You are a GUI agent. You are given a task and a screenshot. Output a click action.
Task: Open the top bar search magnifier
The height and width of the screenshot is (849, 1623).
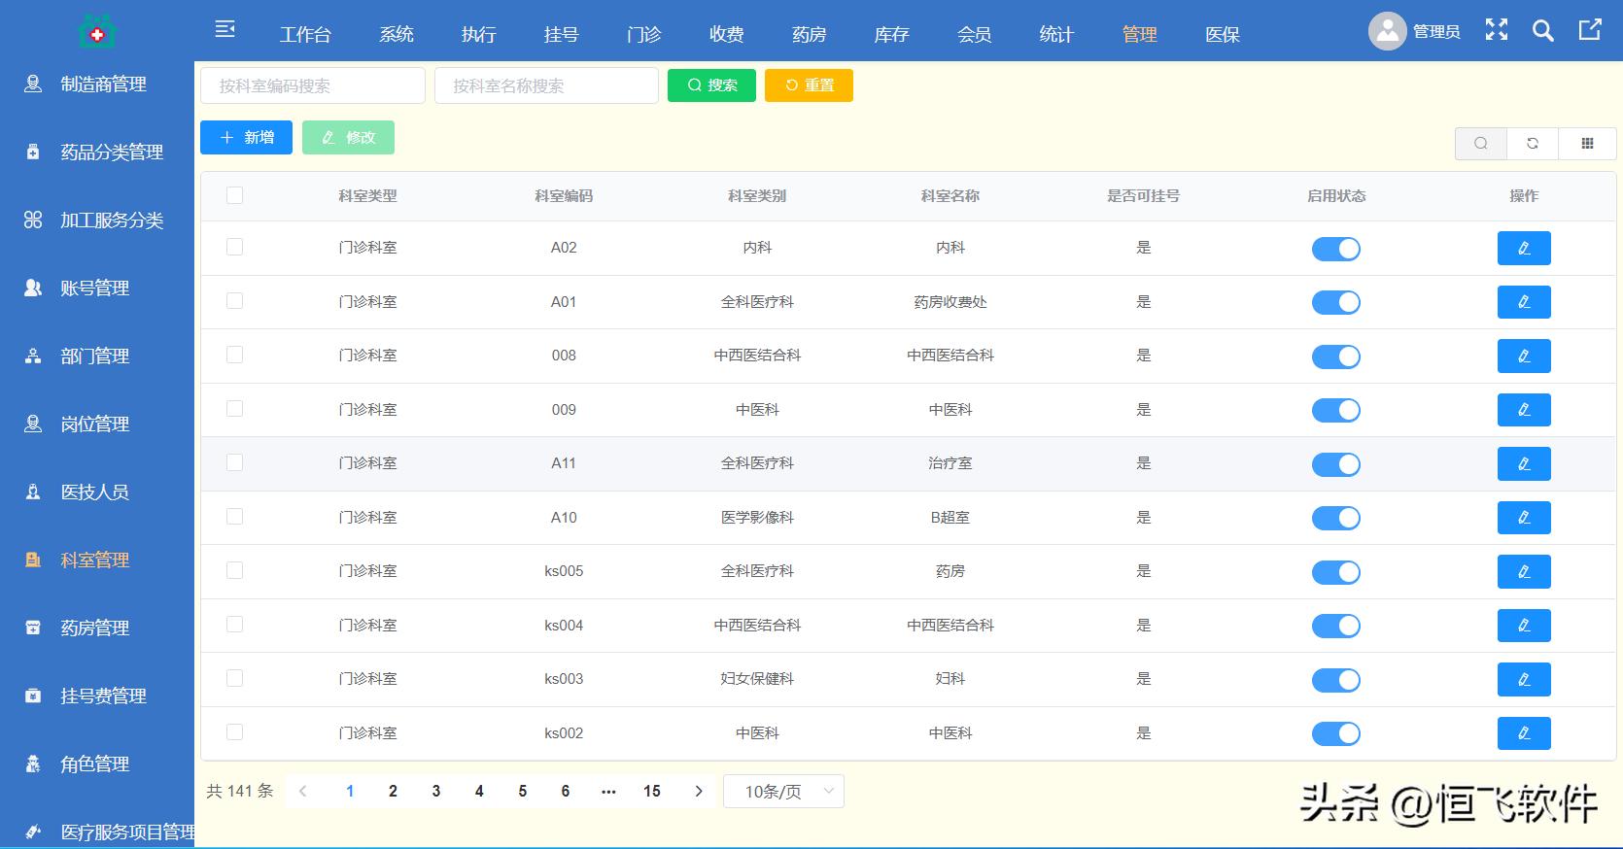1543,30
